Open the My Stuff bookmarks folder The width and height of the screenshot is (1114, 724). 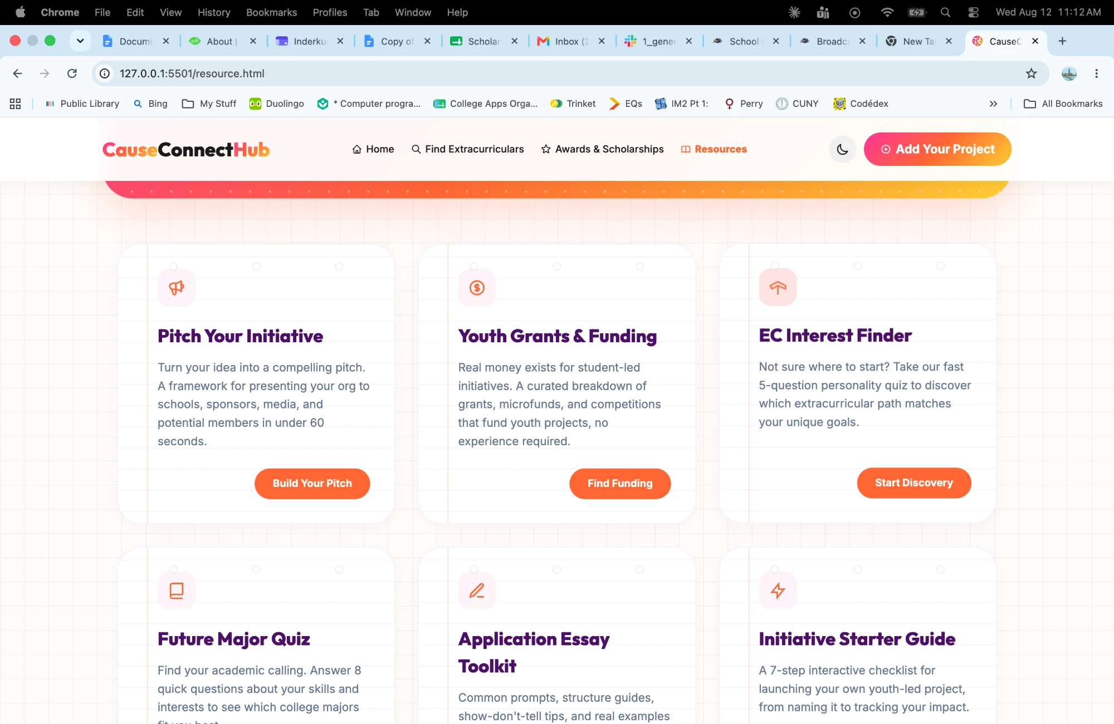[x=209, y=104]
